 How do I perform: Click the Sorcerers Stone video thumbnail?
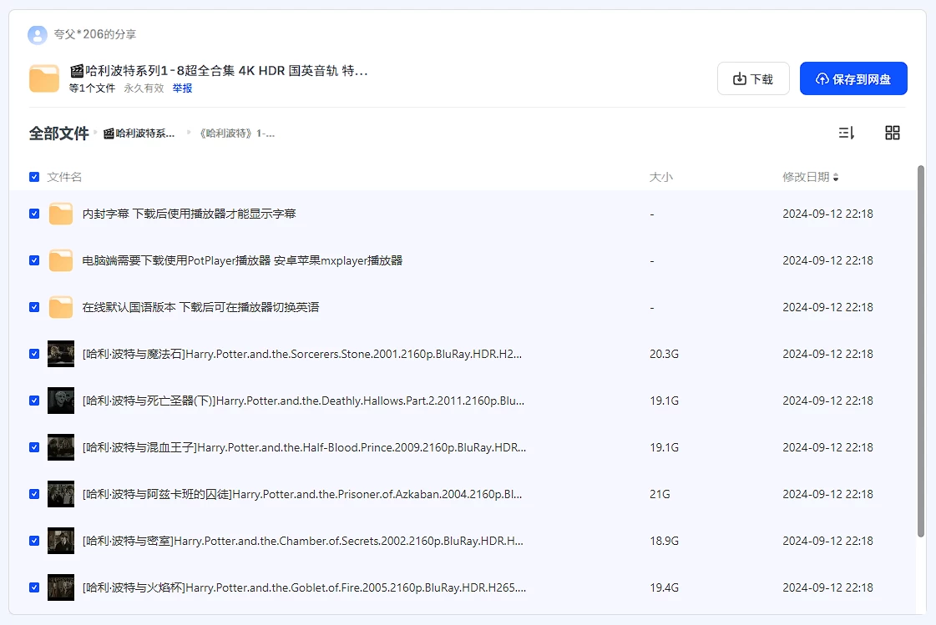pos(61,354)
